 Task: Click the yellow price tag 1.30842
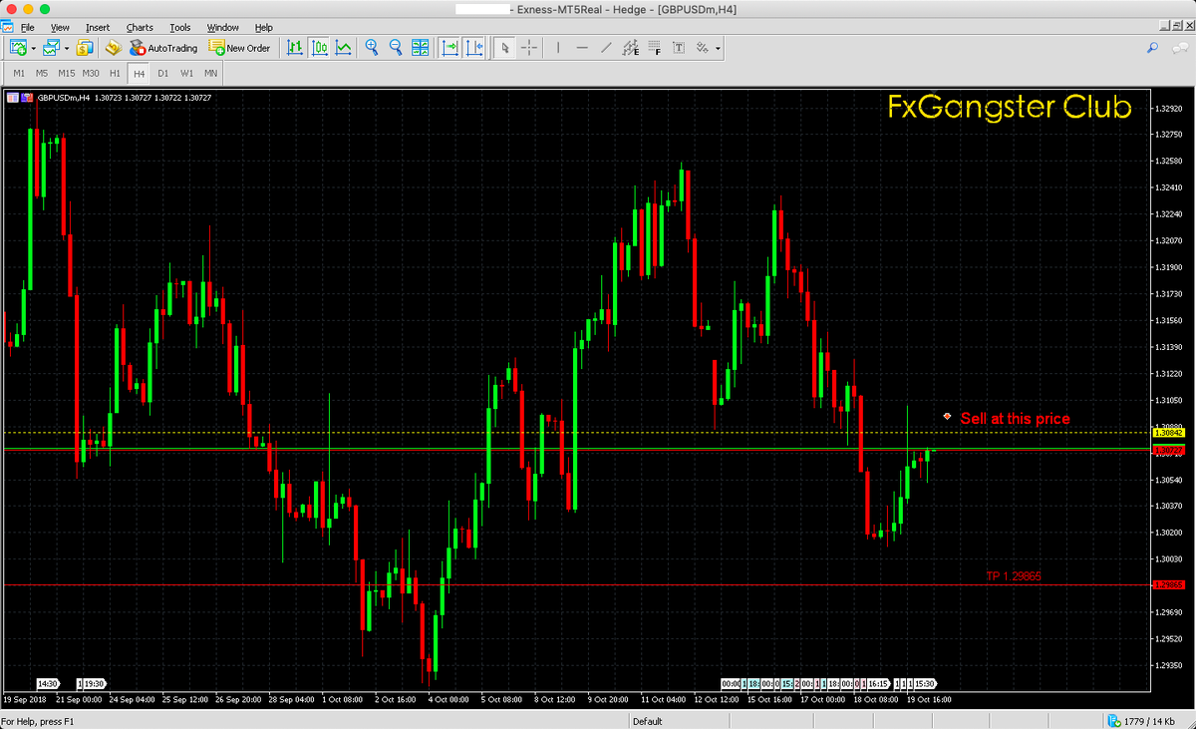[x=1168, y=433]
